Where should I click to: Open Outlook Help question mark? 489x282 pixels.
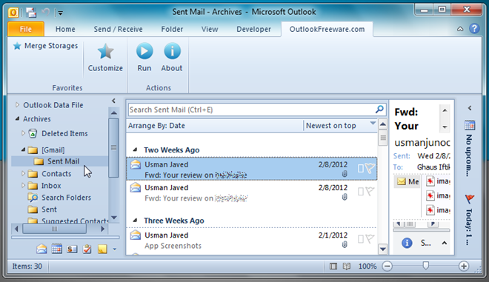[x=474, y=29]
